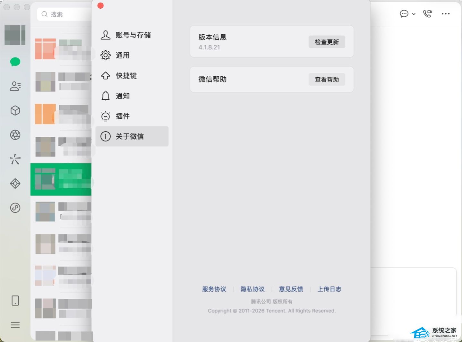Open the Contacts icon in left sidebar
Image resolution: width=462 pixels, height=342 pixels.
pos(15,86)
